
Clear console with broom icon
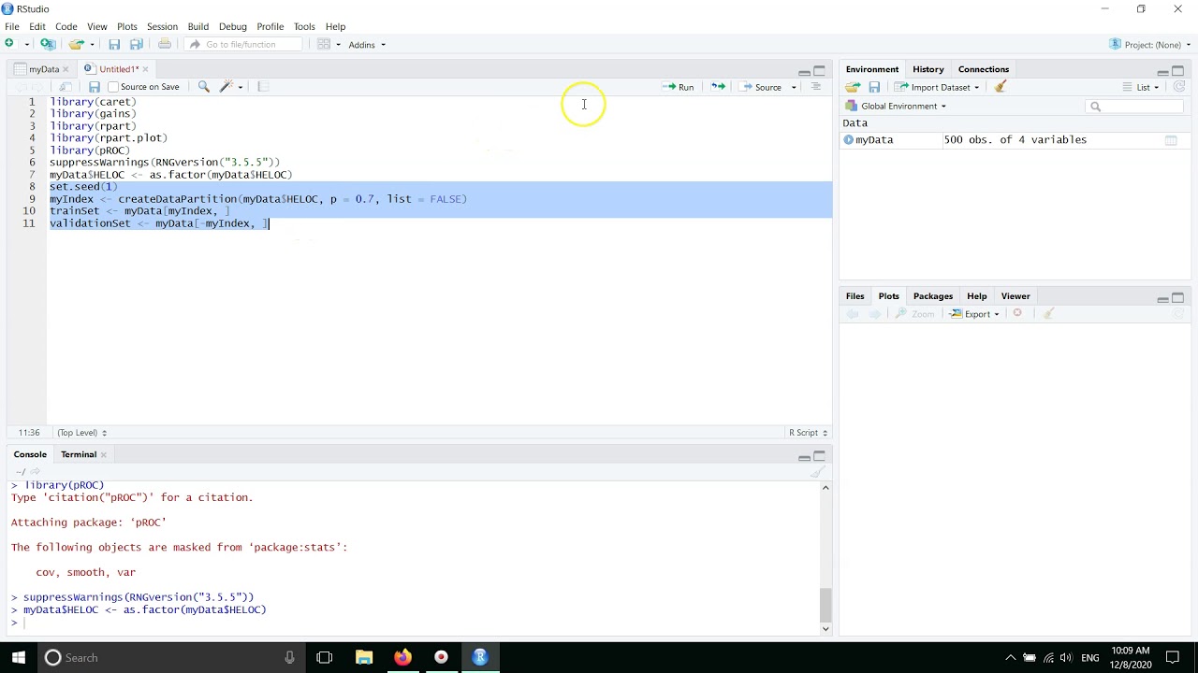817,471
